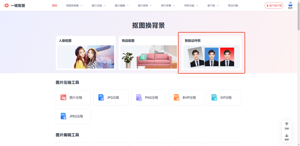300x146 pixels.
Task: Open the JPEG压缩 tool card
Action: pos(73,116)
